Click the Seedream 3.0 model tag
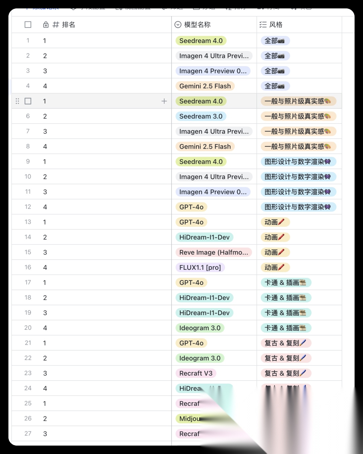 (x=201, y=116)
